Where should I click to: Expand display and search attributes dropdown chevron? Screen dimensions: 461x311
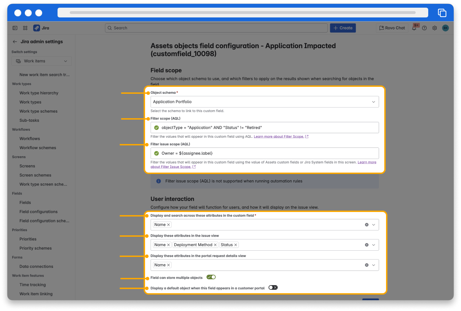coord(373,225)
